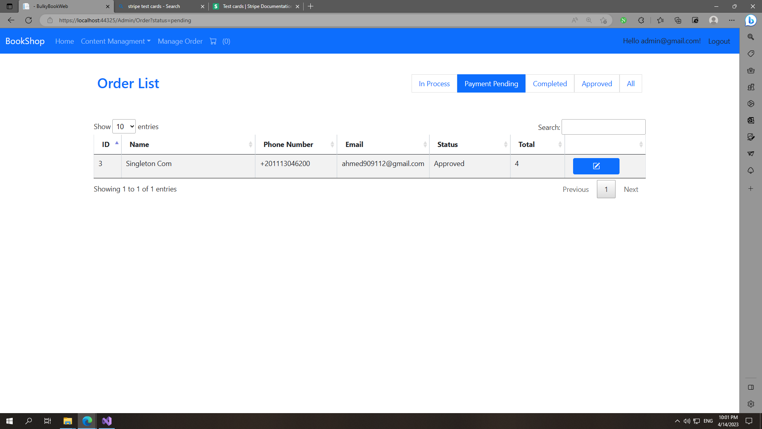Zoom the page with the browser zoom icon
Screen dimensions: 762x429
click(x=589, y=20)
